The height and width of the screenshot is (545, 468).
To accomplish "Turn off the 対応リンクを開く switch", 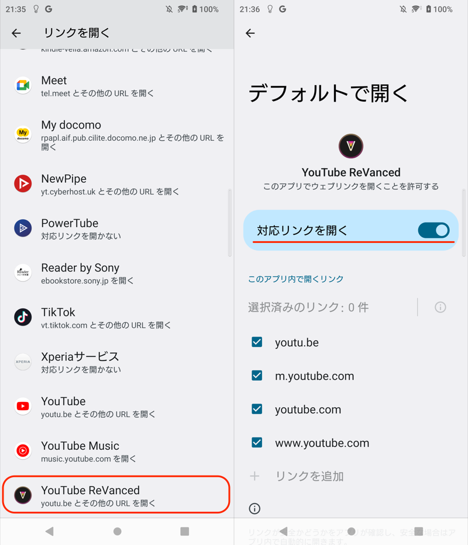I will pos(433,230).
